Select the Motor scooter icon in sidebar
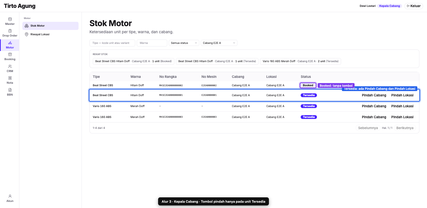Screen dimensions: 427x208 click(10, 43)
